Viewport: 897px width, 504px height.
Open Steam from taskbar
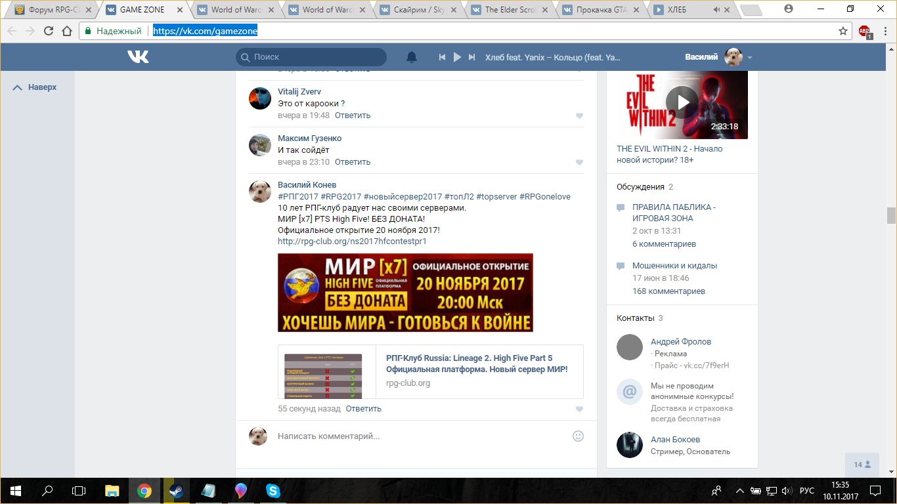[176, 490]
